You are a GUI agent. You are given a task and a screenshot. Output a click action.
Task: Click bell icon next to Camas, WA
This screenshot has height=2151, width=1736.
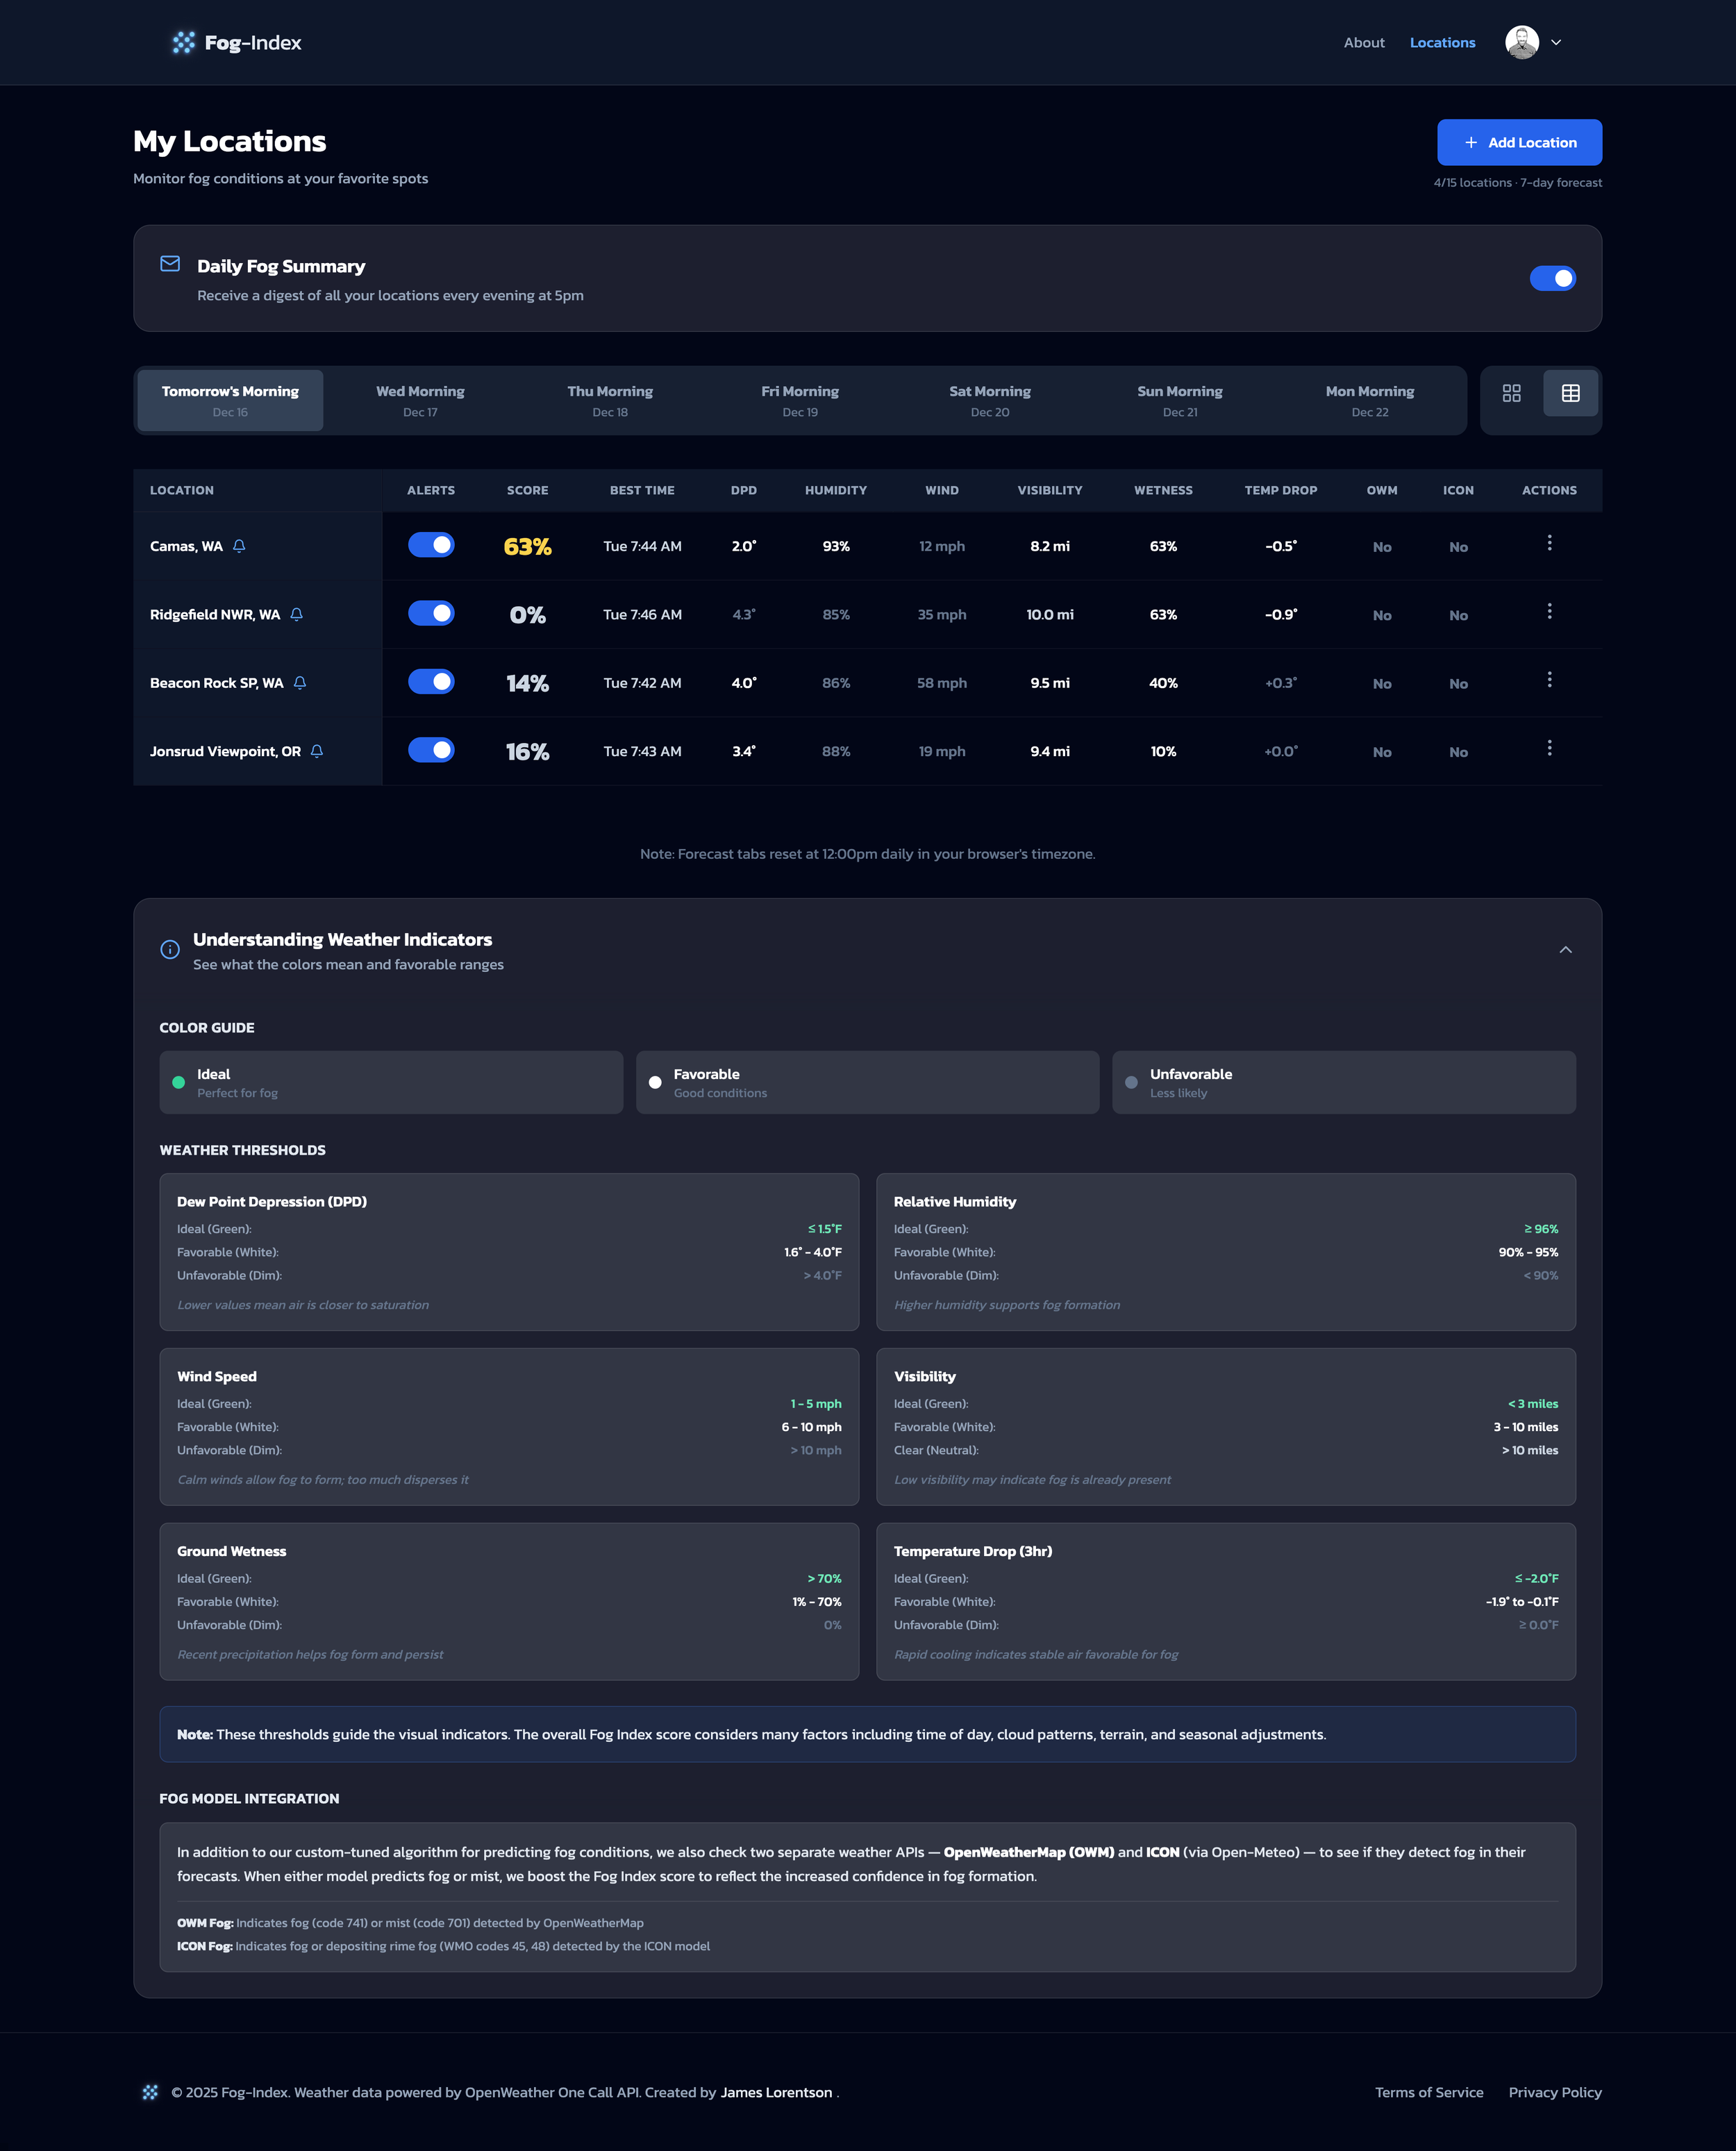239,546
